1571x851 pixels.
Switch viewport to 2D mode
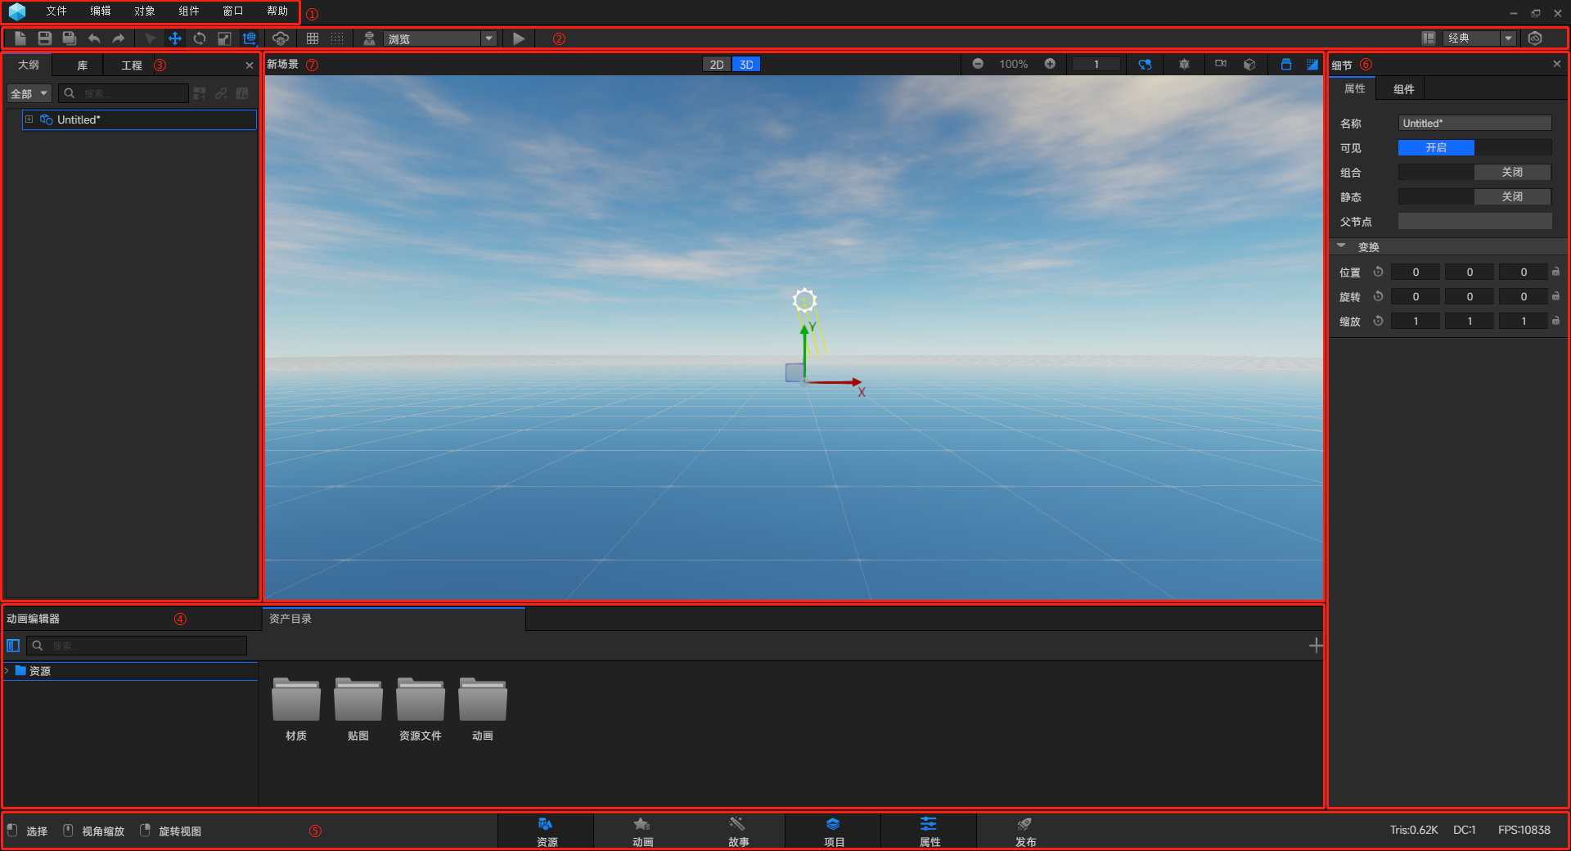[717, 65]
